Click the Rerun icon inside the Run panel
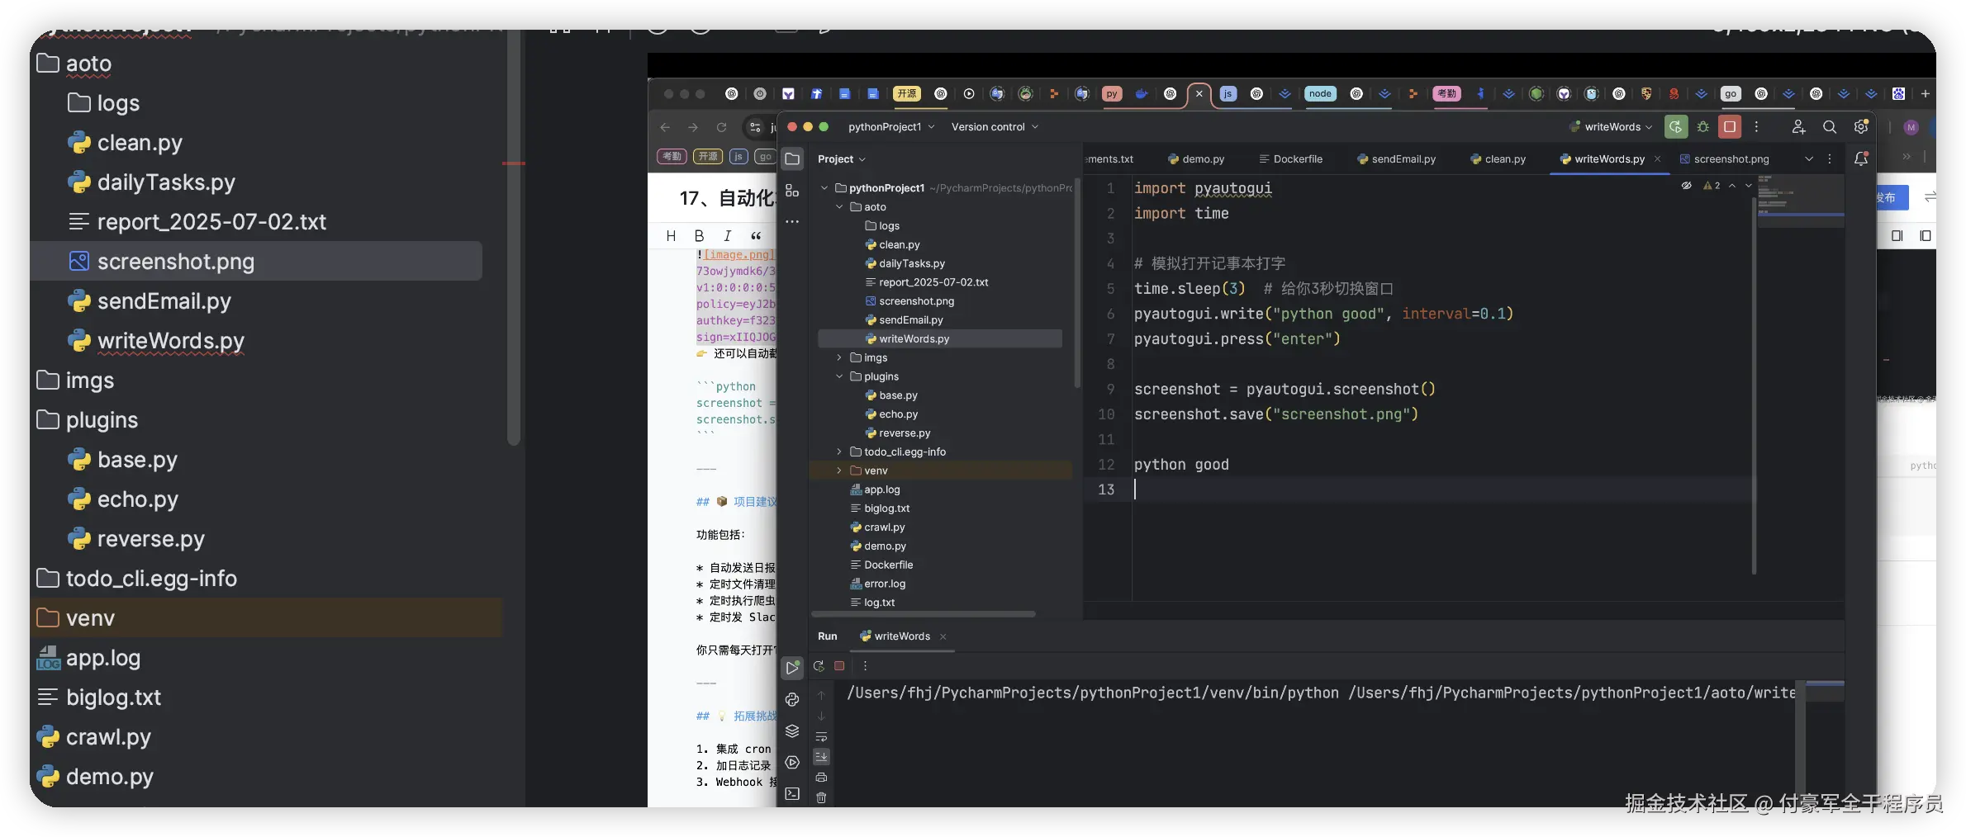The width and height of the screenshot is (1966, 837). tap(819, 666)
